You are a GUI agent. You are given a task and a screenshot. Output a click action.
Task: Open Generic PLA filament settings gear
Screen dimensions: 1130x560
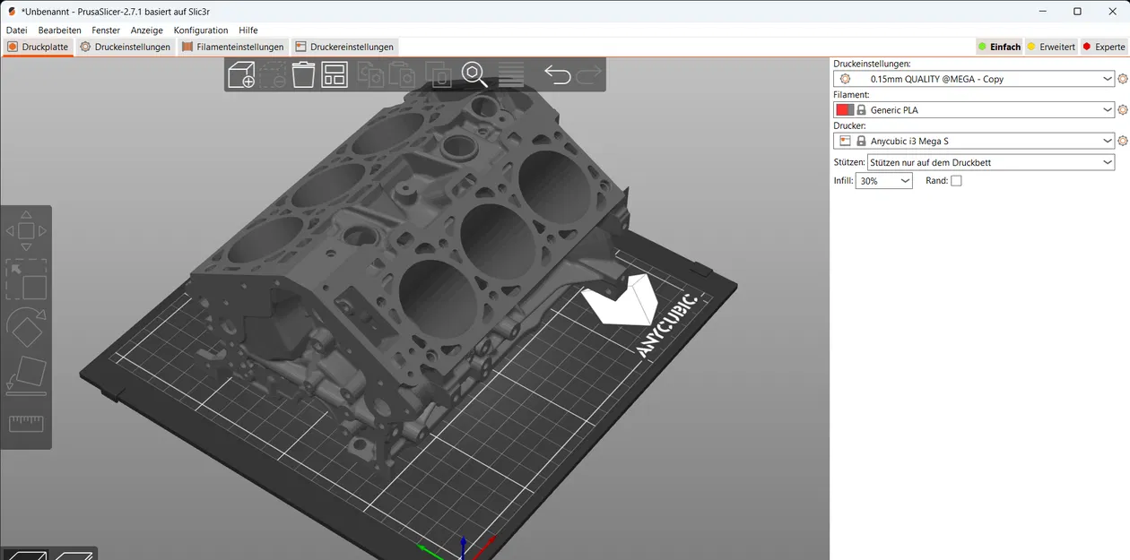pos(1123,109)
